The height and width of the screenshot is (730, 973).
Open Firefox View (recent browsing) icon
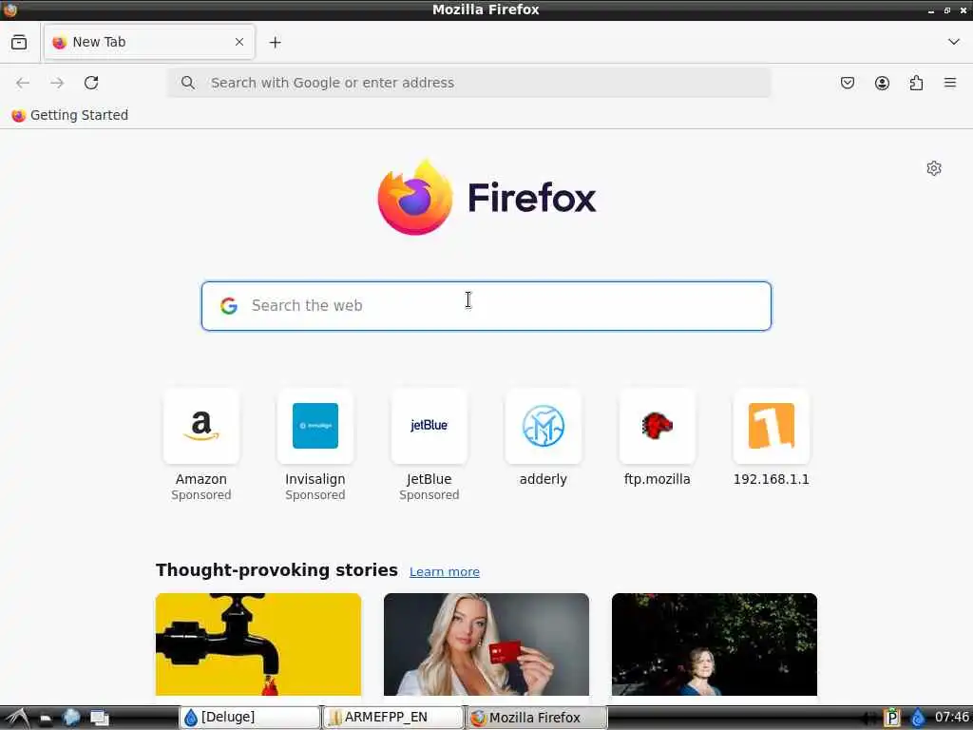click(19, 42)
